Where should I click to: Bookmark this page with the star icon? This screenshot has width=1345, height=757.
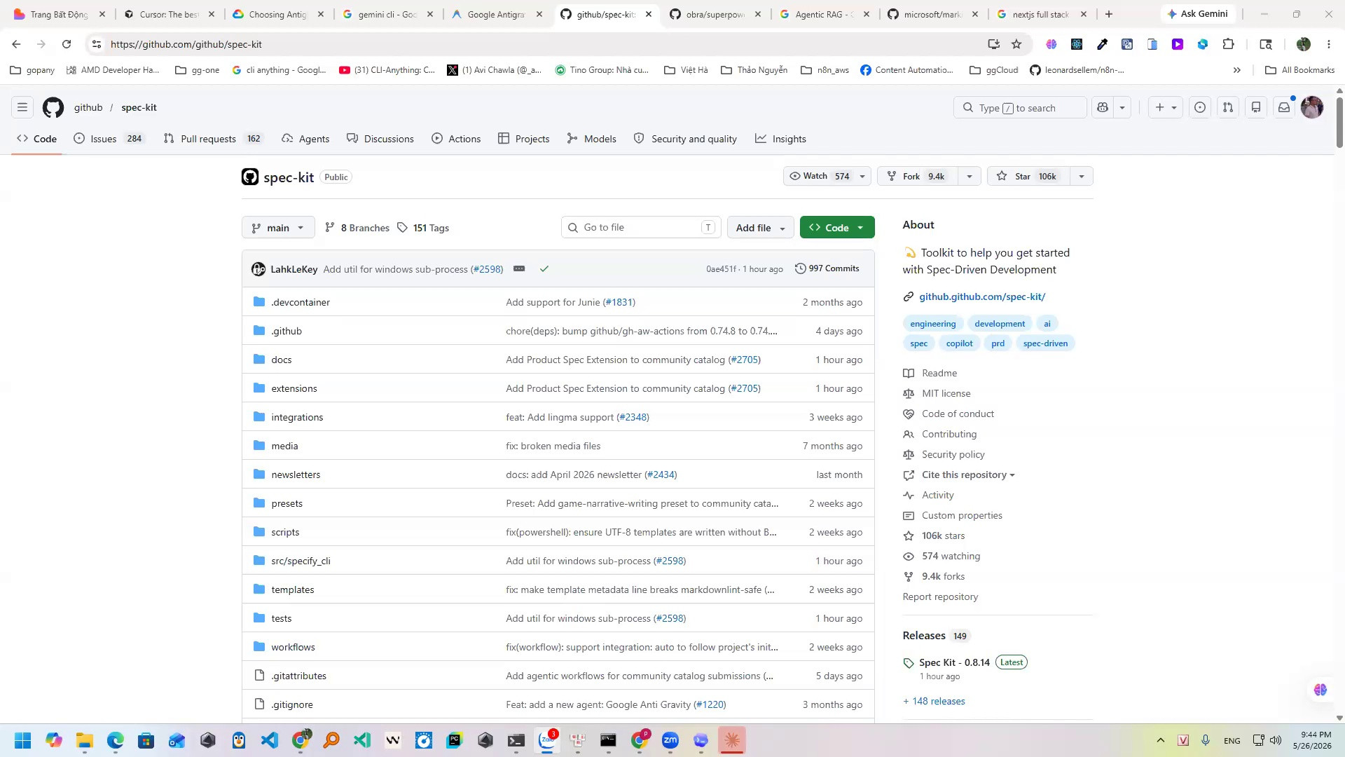pyautogui.click(x=1016, y=44)
